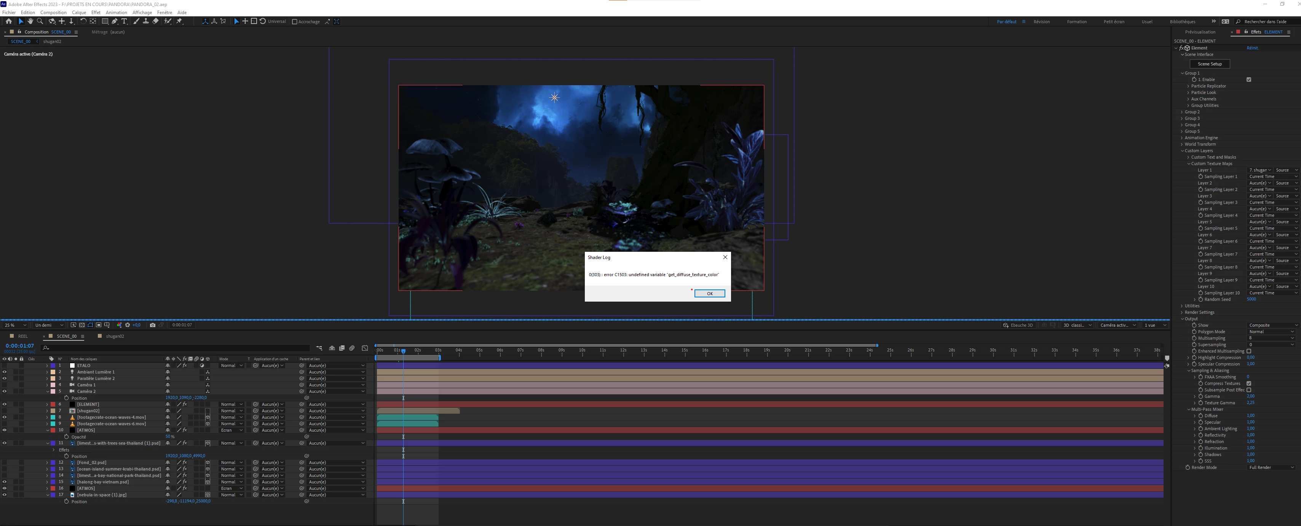Open the 25 % zoom dropdown
The image size is (1301, 526).
(15, 325)
